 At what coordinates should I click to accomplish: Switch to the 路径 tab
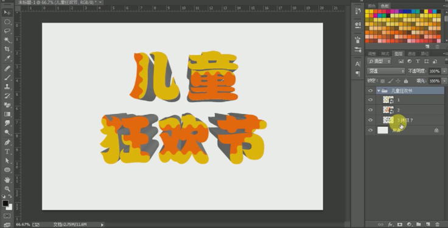(425, 54)
